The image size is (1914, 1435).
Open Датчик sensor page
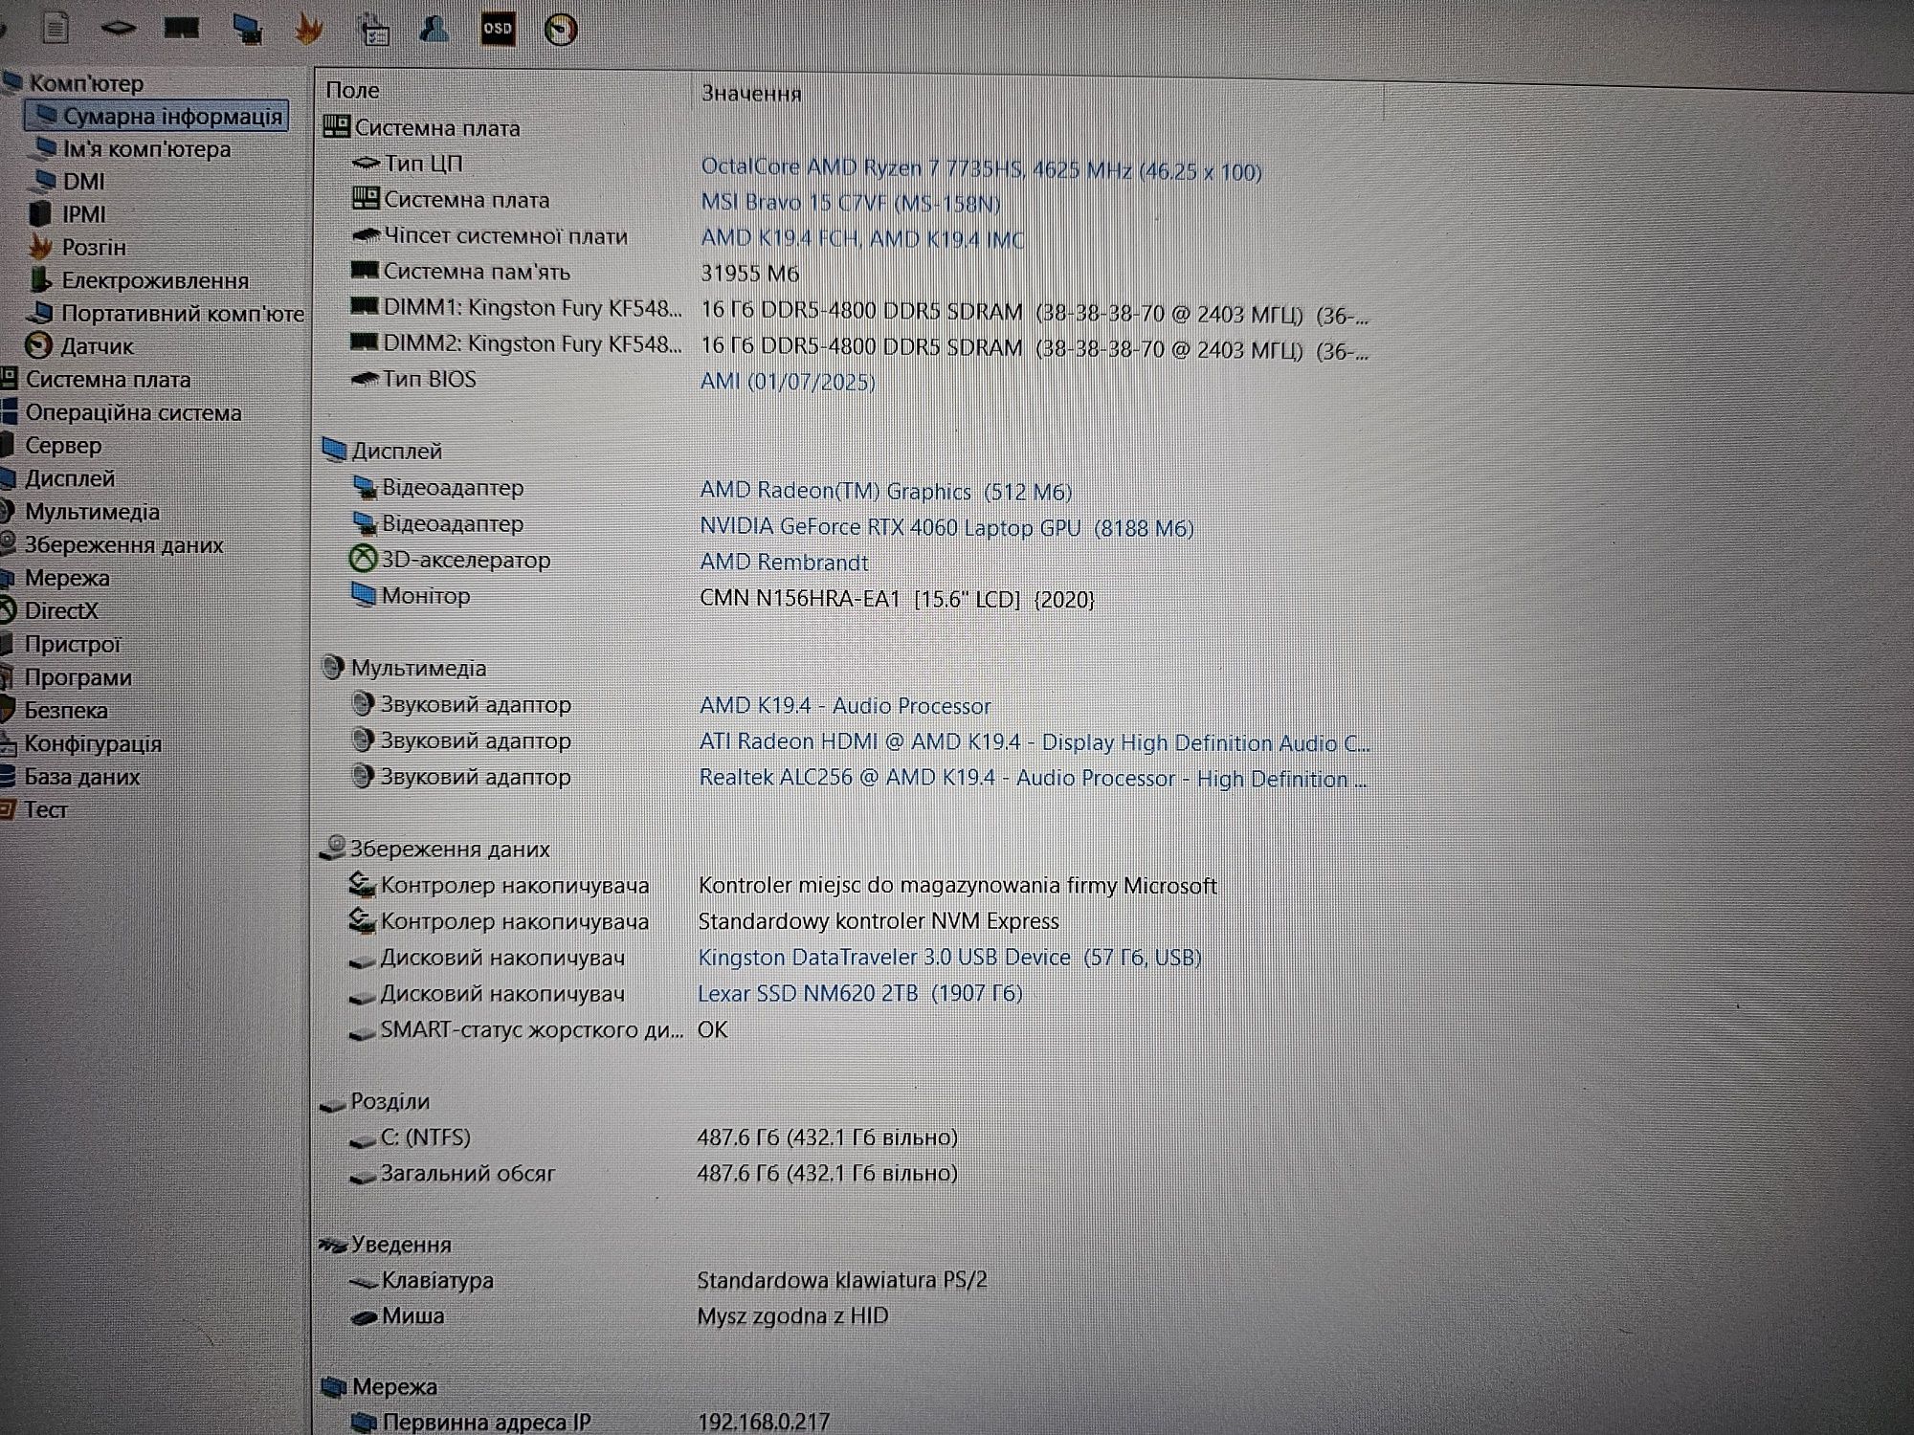[x=79, y=345]
